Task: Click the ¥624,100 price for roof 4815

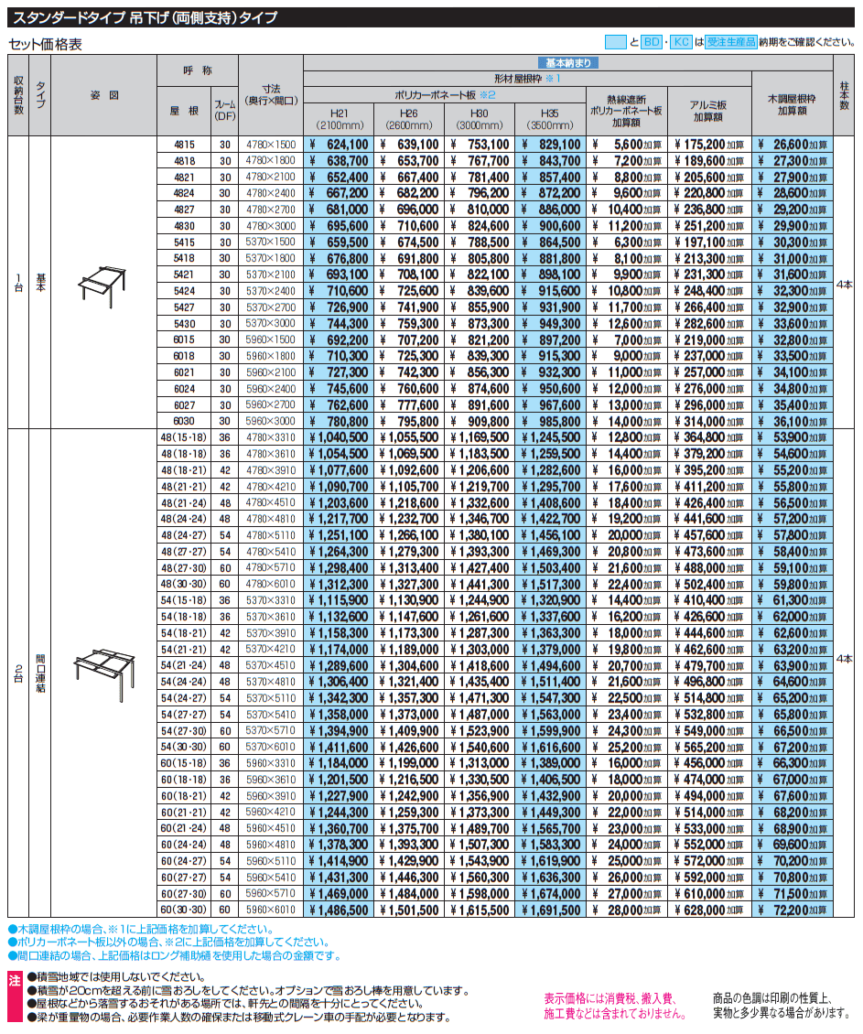Action: 339,145
